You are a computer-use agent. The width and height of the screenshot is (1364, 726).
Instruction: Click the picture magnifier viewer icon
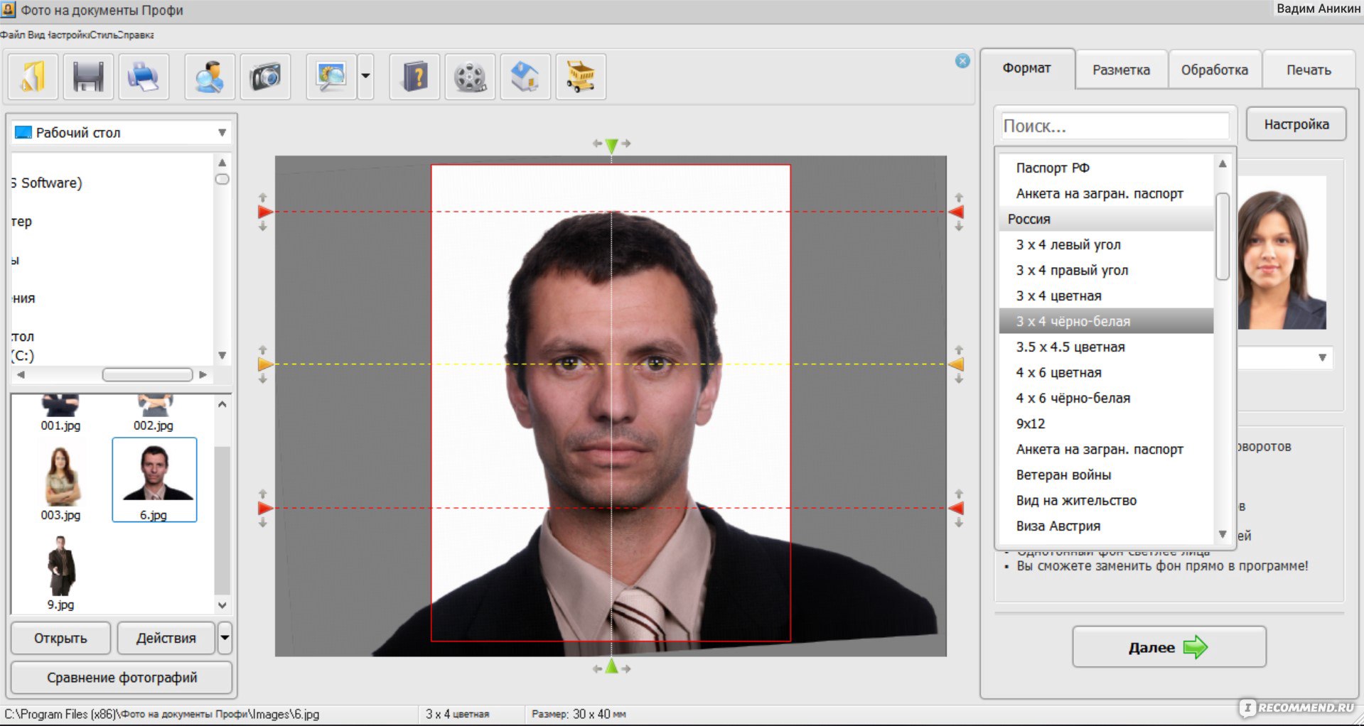pos(331,77)
